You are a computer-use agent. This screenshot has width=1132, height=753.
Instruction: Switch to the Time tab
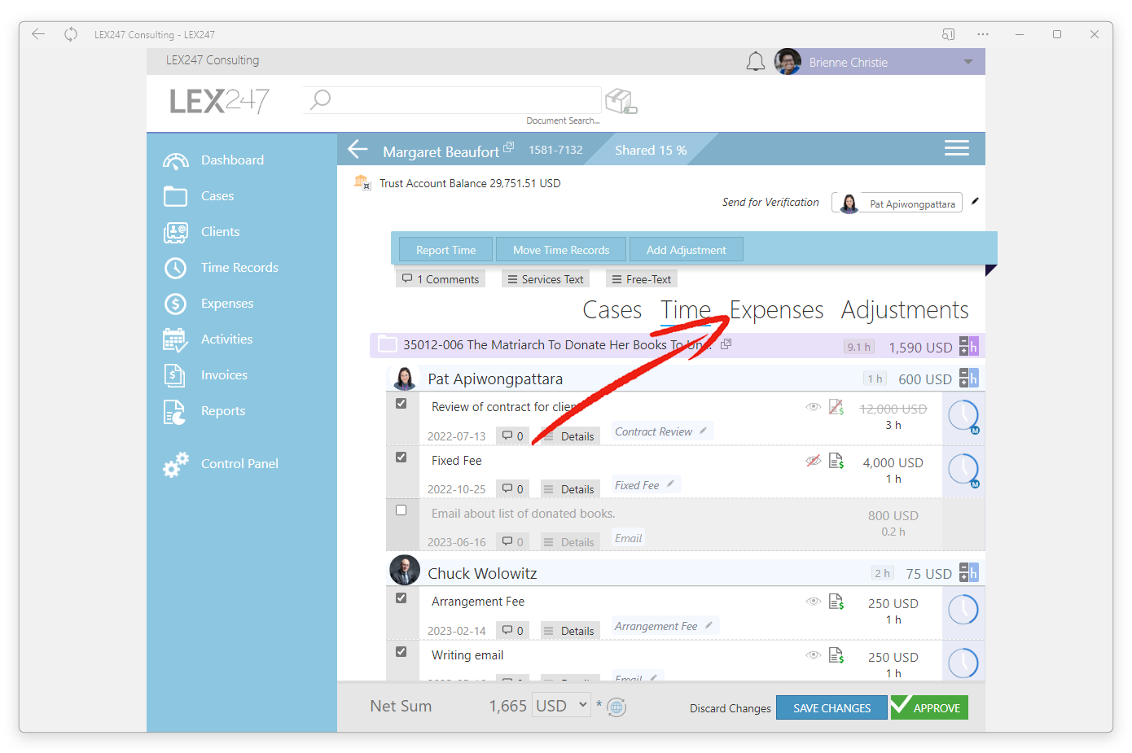coord(686,310)
